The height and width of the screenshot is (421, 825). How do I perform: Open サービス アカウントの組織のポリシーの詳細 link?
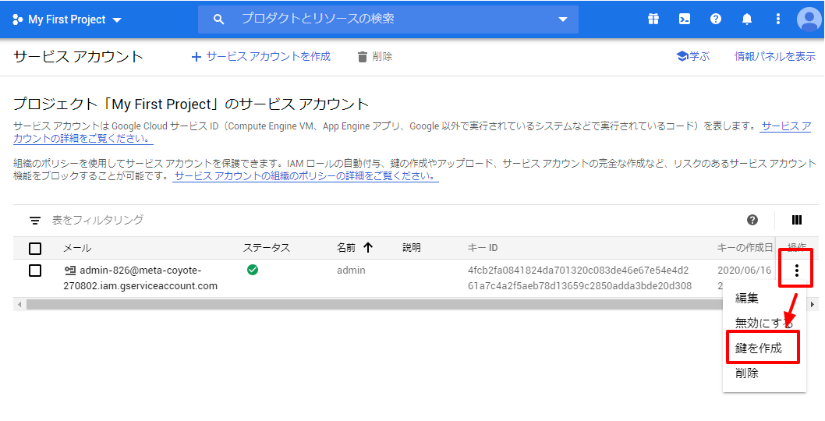pyautogui.click(x=306, y=176)
